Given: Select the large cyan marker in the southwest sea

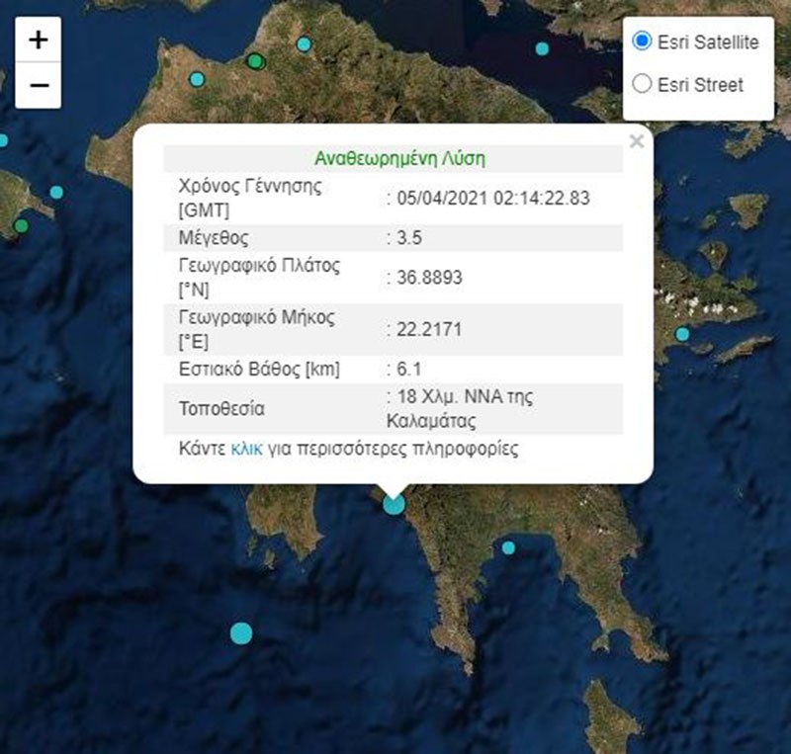Looking at the screenshot, I should coord(241,632).
